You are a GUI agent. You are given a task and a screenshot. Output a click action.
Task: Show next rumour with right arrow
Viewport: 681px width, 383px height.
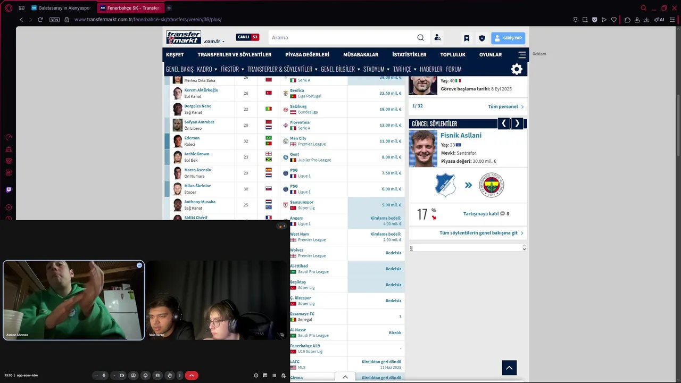517,123
